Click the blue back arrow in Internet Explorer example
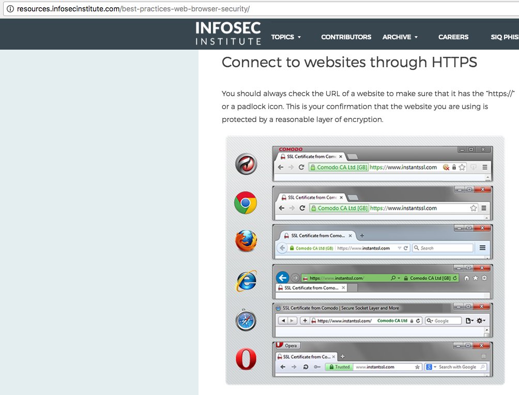Screen dimensions: 519x395 click(283, 278)
